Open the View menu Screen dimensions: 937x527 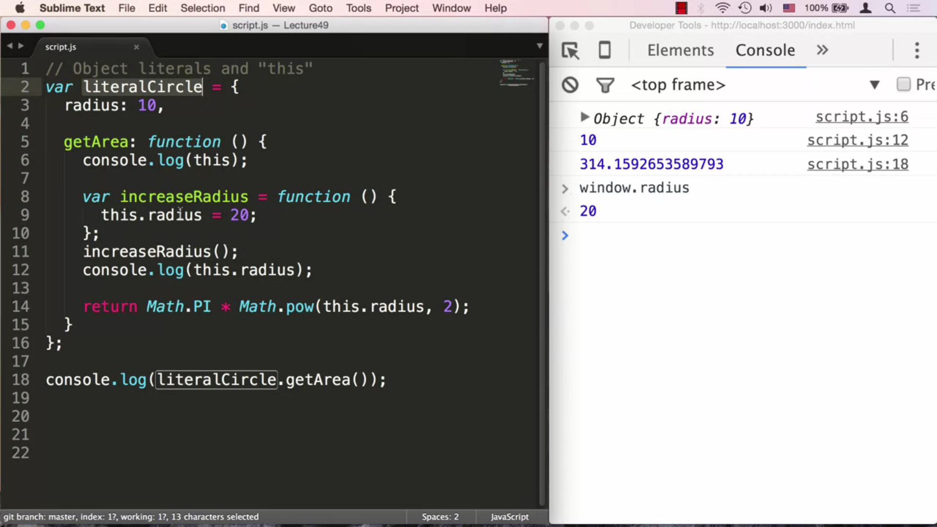(x=284, y=8)
